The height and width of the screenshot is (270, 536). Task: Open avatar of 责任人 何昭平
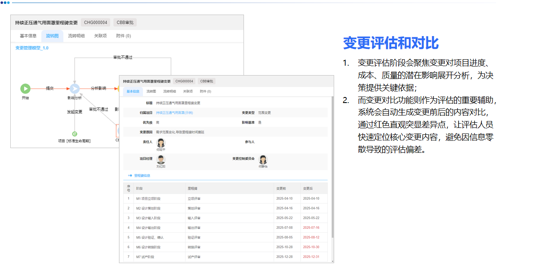(161, 143)
